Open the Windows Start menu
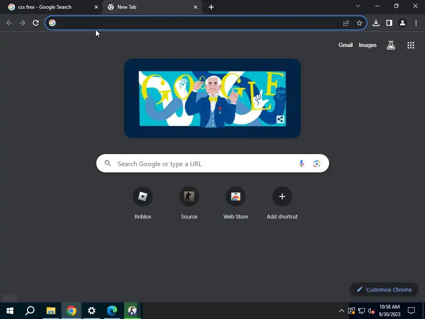The image size is (425, 319). pos(10,311)
